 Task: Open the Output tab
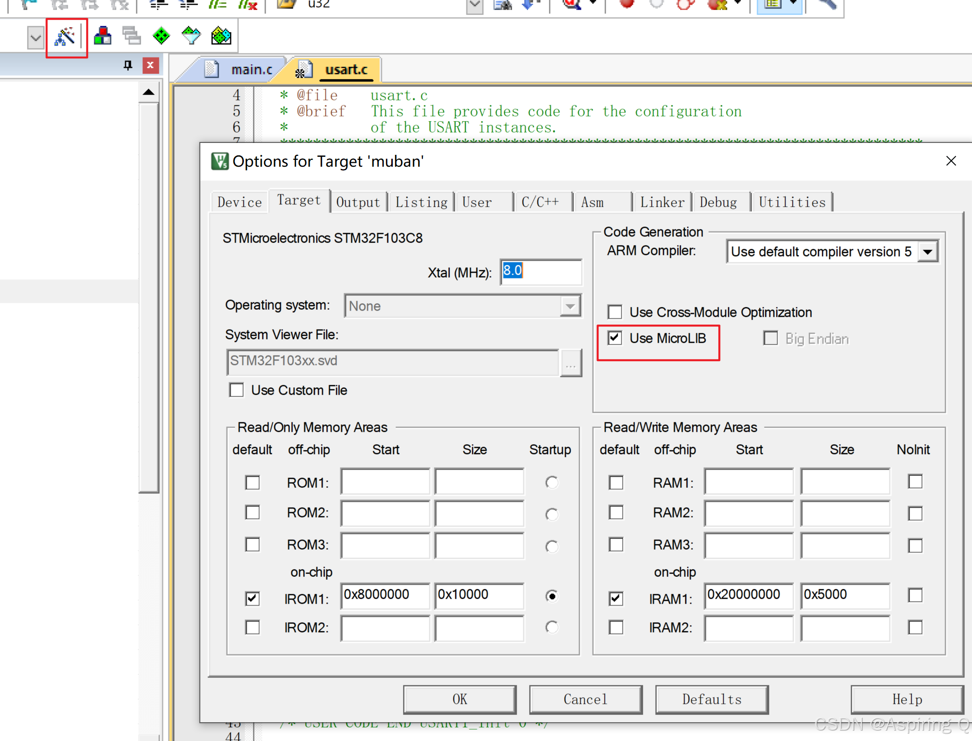pyautogui.click(x=358, y=202)
